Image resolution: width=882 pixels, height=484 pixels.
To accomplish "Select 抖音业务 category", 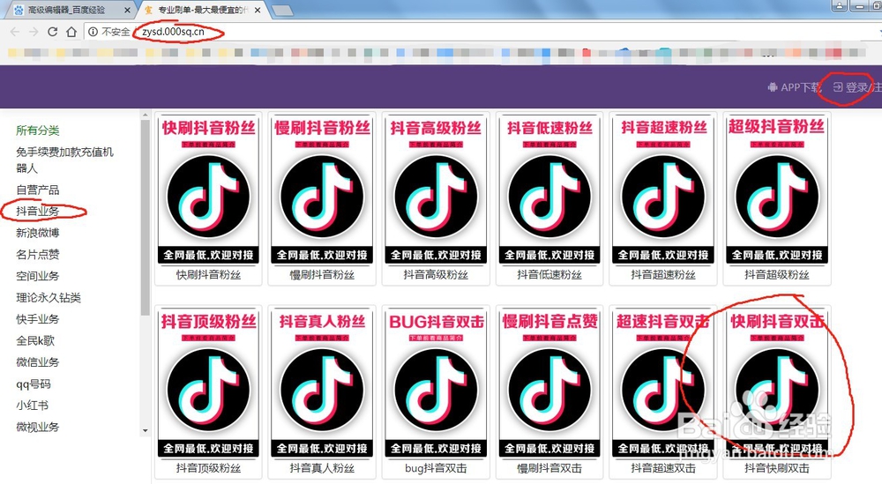I will point(38,212).
